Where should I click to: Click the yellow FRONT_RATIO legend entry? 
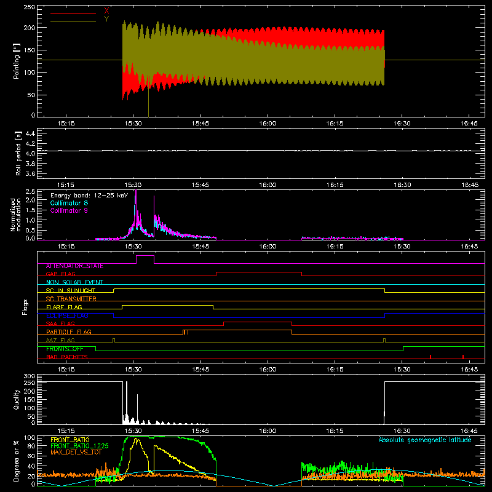pyautogui.click(x=69, y=440)
